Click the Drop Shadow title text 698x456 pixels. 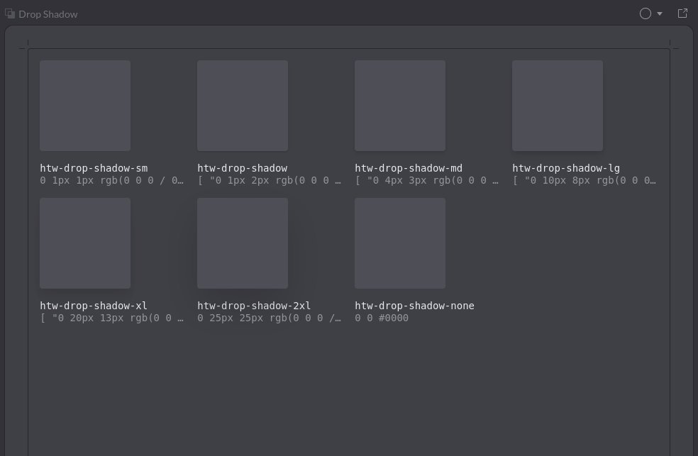tap(48, 14)
